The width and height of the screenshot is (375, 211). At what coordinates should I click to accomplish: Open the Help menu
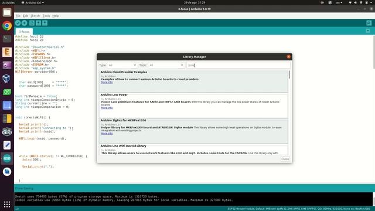point(56,16)
